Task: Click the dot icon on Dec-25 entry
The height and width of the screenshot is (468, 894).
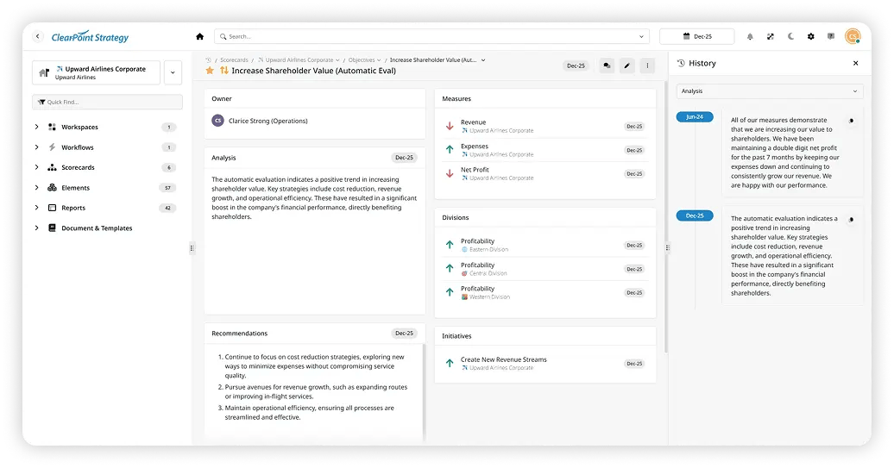Action: click(851, 219)
